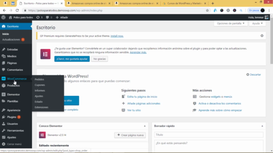Reload the page with refresh icon
Image resolution: width=273 pixels, height=153 pixels.
(17, 10)
